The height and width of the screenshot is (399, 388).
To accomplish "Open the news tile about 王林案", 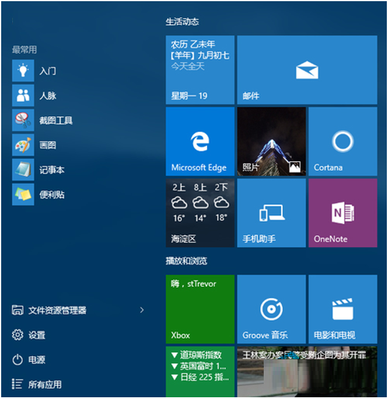I will [x=307, y=372].
